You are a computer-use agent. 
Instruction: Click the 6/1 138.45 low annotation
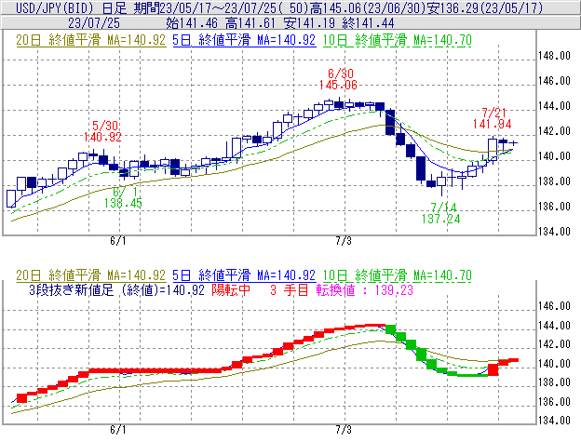click(123, 197)
